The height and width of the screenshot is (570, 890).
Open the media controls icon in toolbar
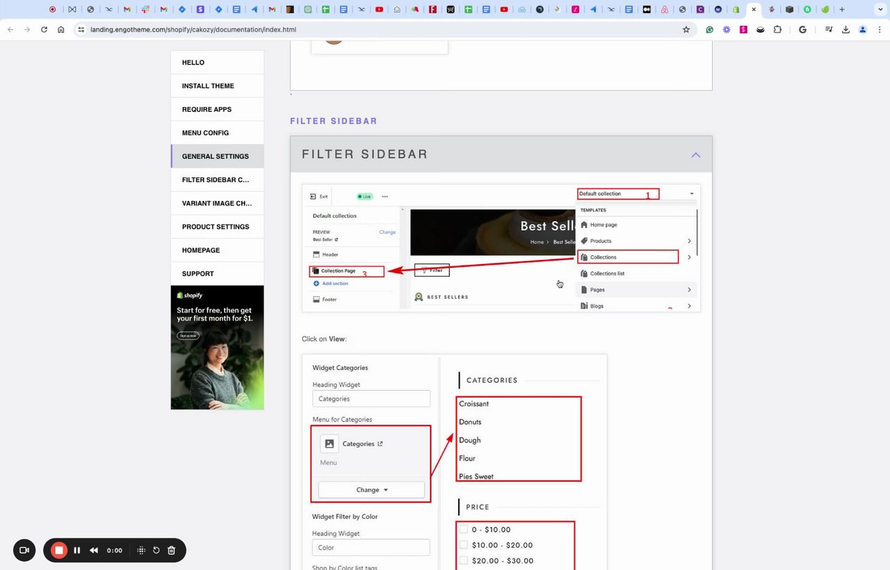(x=829, y=30)
